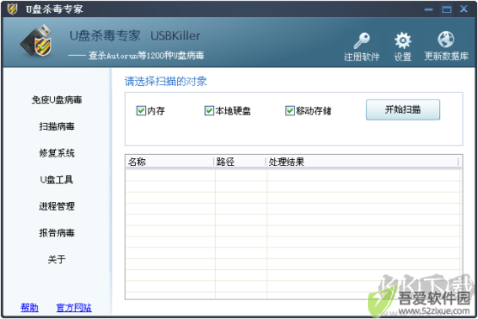Maximize the U盘杀毒专家 window

(446, 9)
